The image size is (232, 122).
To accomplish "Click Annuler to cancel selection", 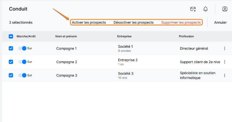I will point(220,22).
